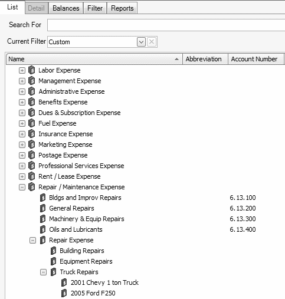Open the Current Filter dropdown arrow
285x299 pixels.
pos(141,42)
